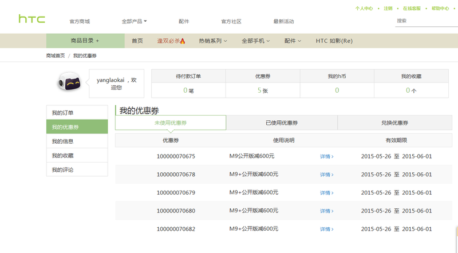Select 我的订单 in sidebar
Screen dimensions: 458x253
click(77, 113)
